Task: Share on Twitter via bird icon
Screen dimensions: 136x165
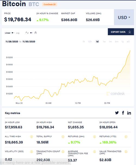Action: (117, 113)
